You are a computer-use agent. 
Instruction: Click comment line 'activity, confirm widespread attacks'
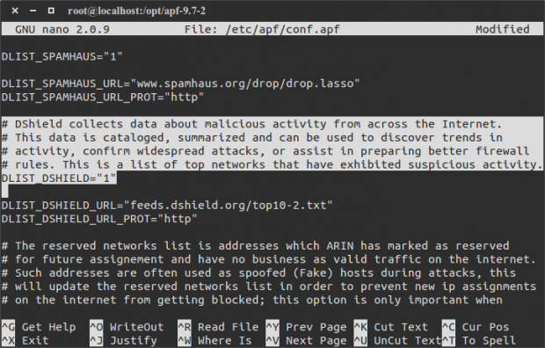(x=265, y=151)
